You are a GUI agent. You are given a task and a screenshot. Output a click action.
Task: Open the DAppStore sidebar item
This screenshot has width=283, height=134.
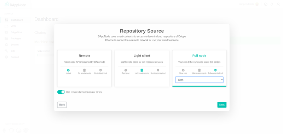point(16,32)
